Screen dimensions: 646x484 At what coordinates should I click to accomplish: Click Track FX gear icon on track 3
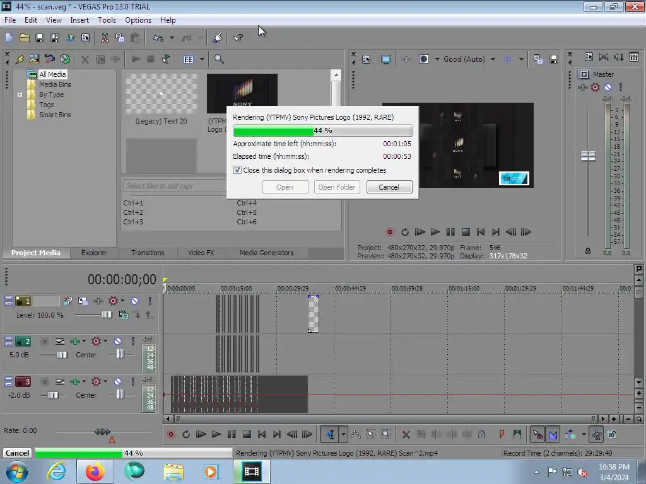(x=96, y=381)
